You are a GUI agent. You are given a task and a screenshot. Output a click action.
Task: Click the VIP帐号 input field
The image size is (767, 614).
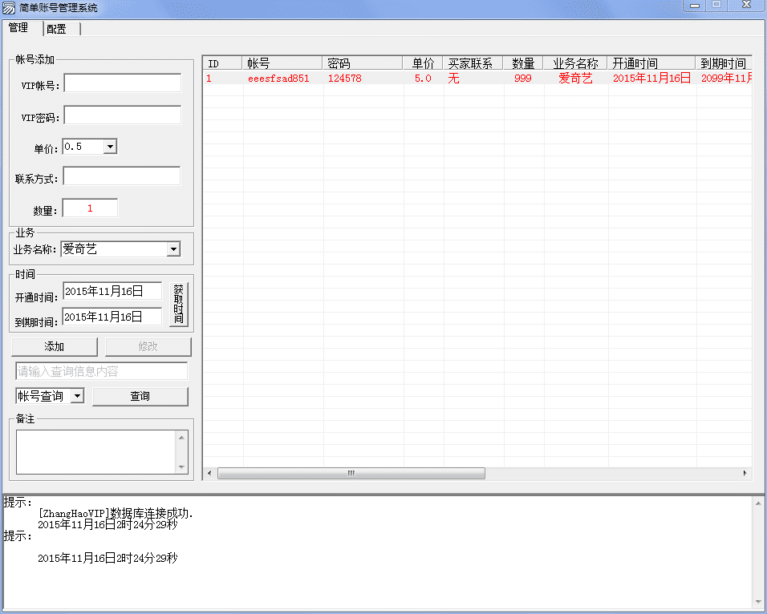tap(121, 82)
